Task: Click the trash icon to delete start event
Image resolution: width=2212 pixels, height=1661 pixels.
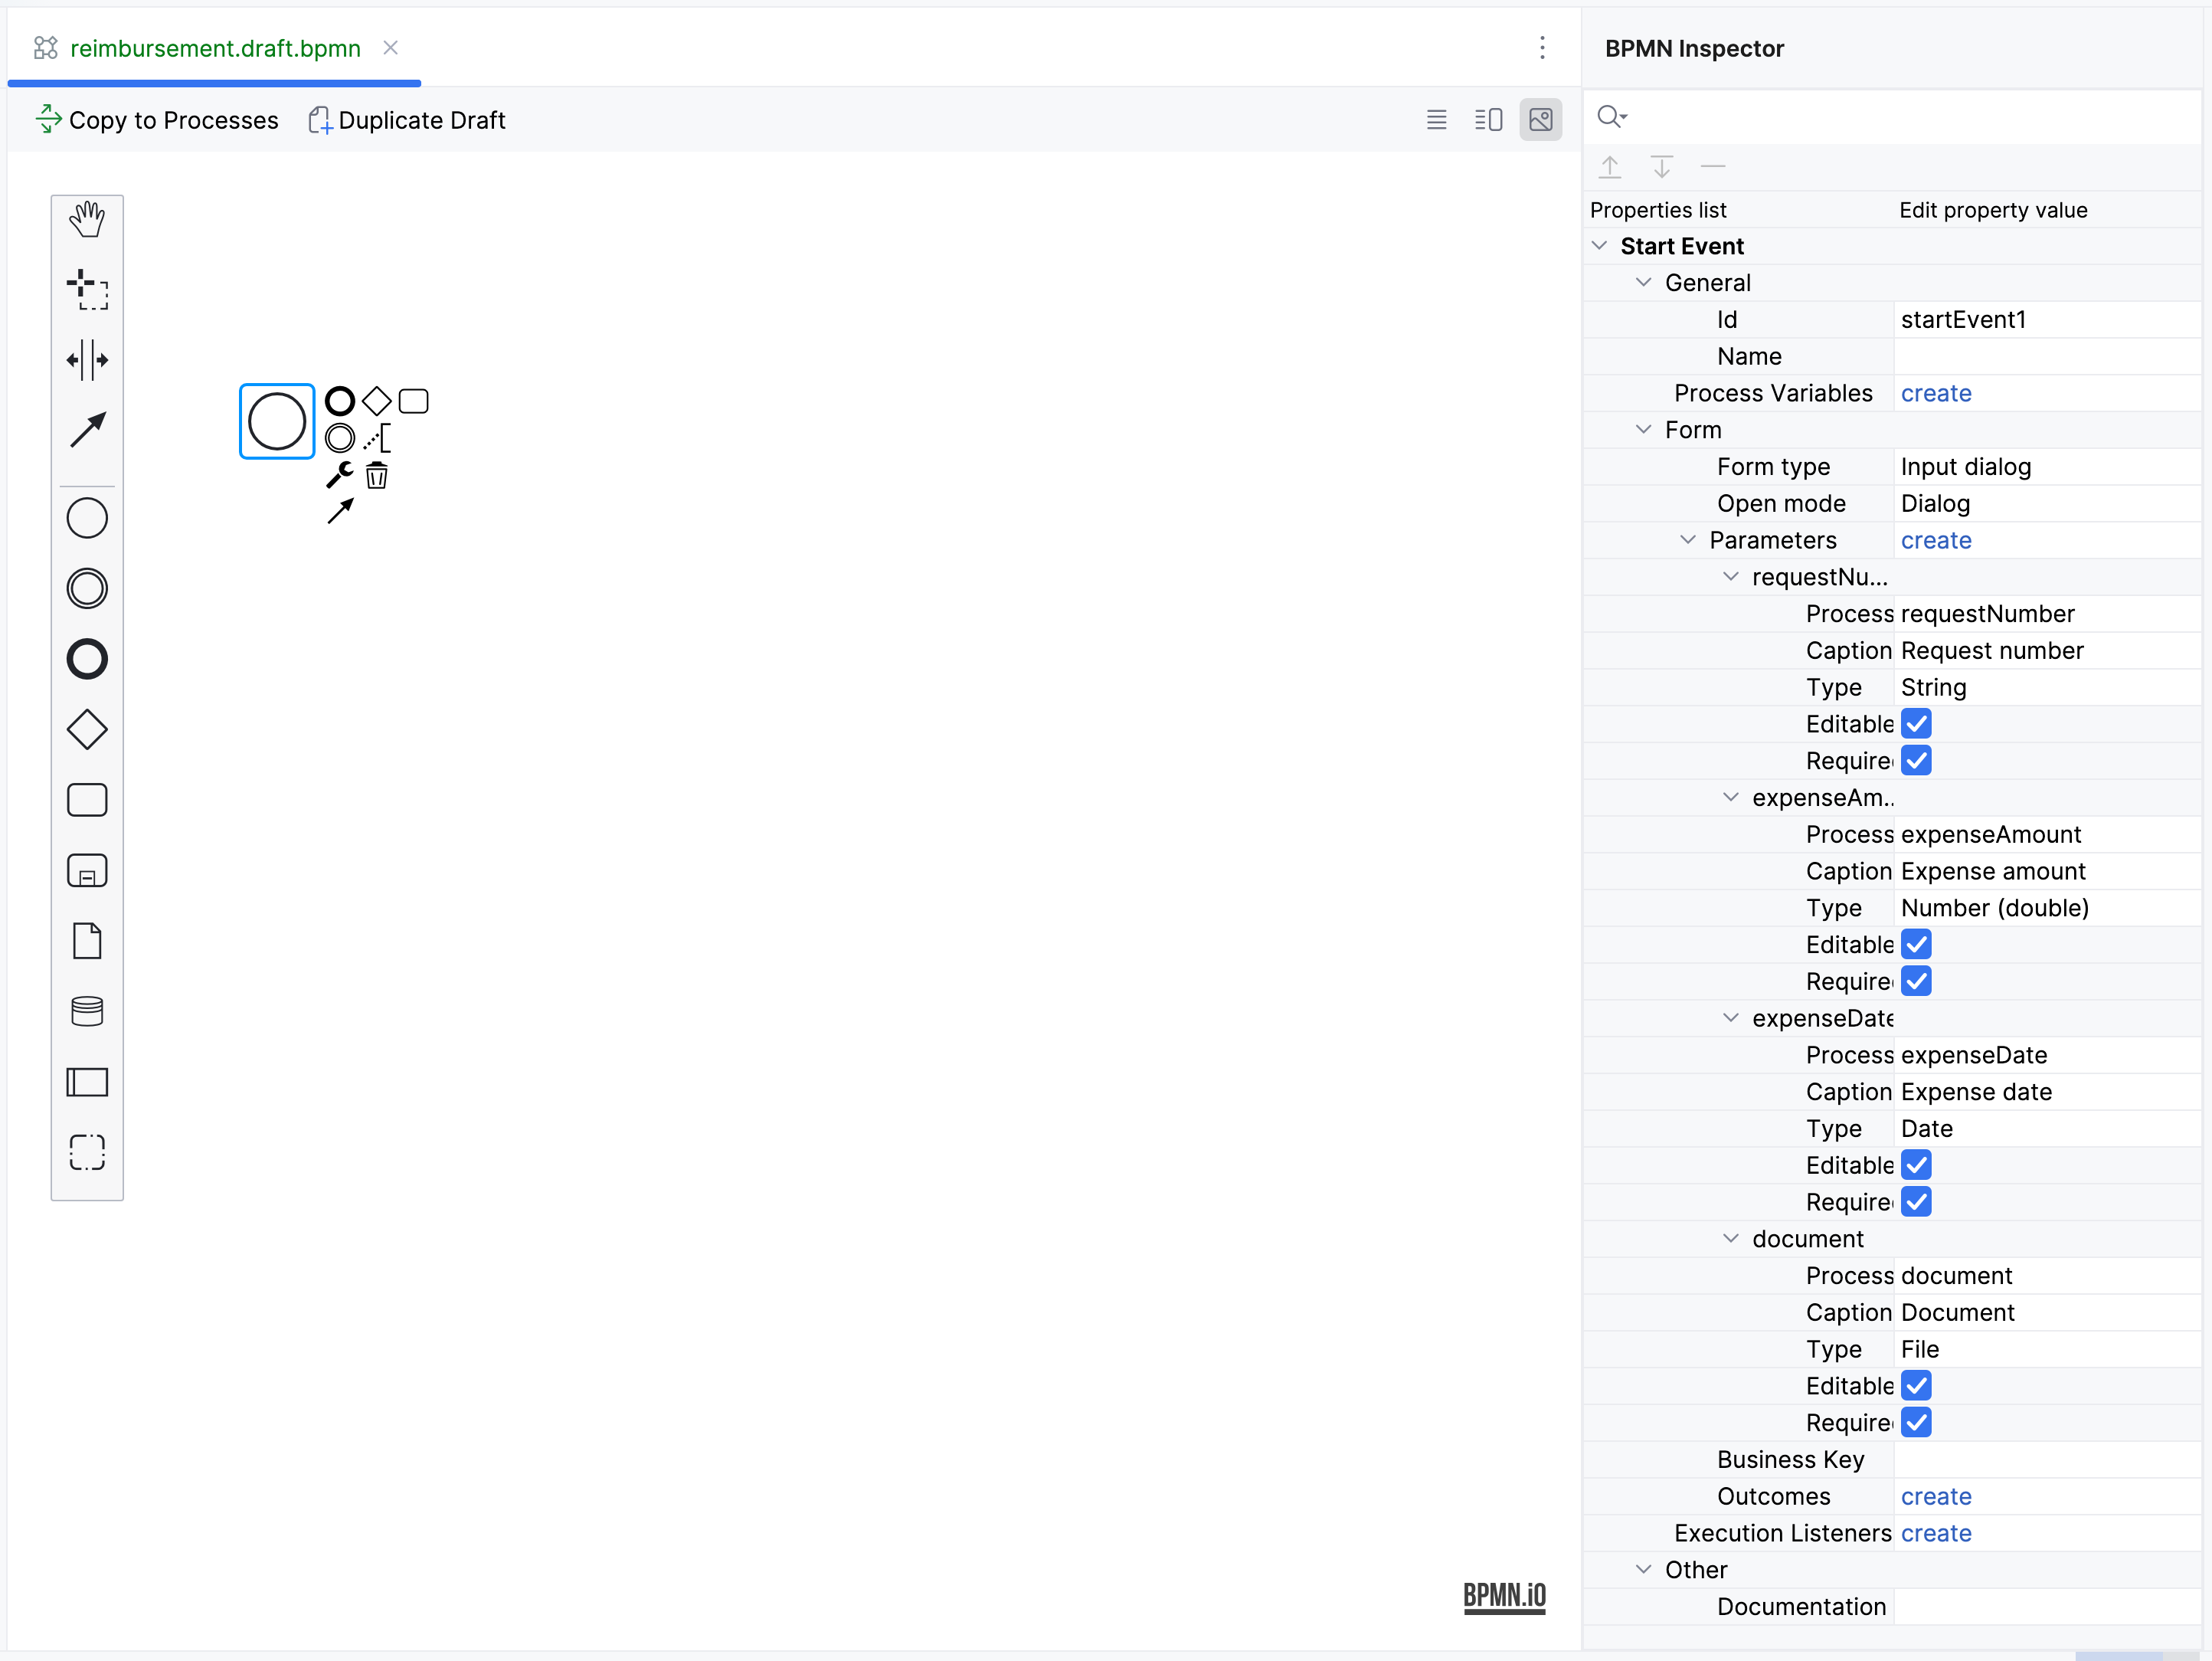Action: (x=376, y=476)
